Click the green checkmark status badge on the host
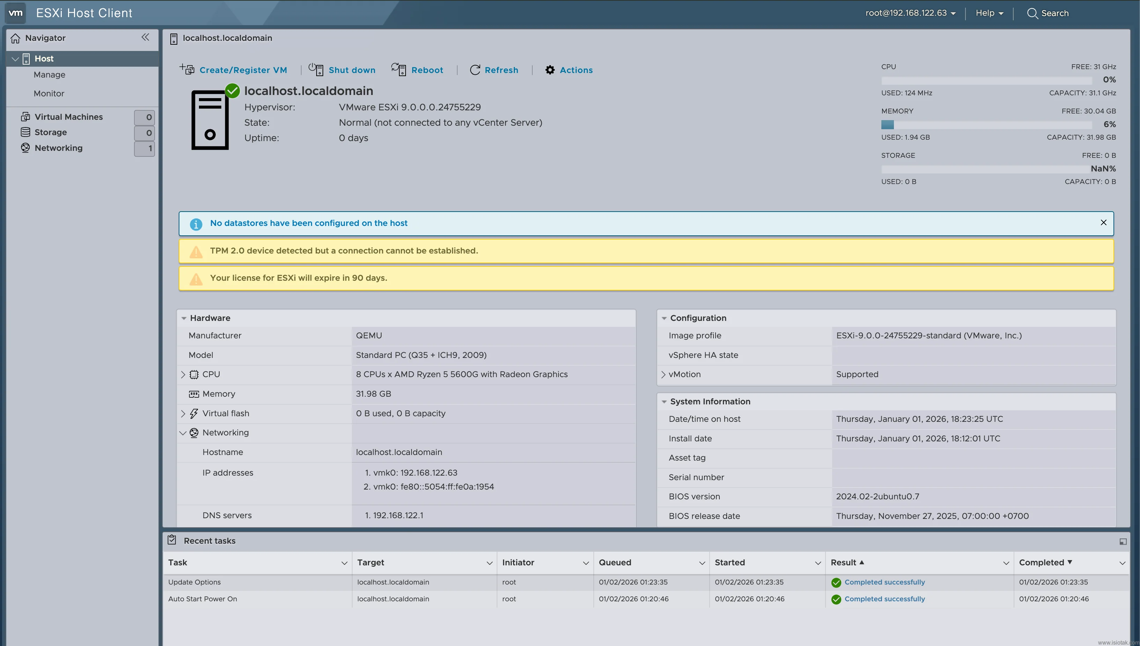The width and height of the screenshot is (1140, 646). coord(232,91)
